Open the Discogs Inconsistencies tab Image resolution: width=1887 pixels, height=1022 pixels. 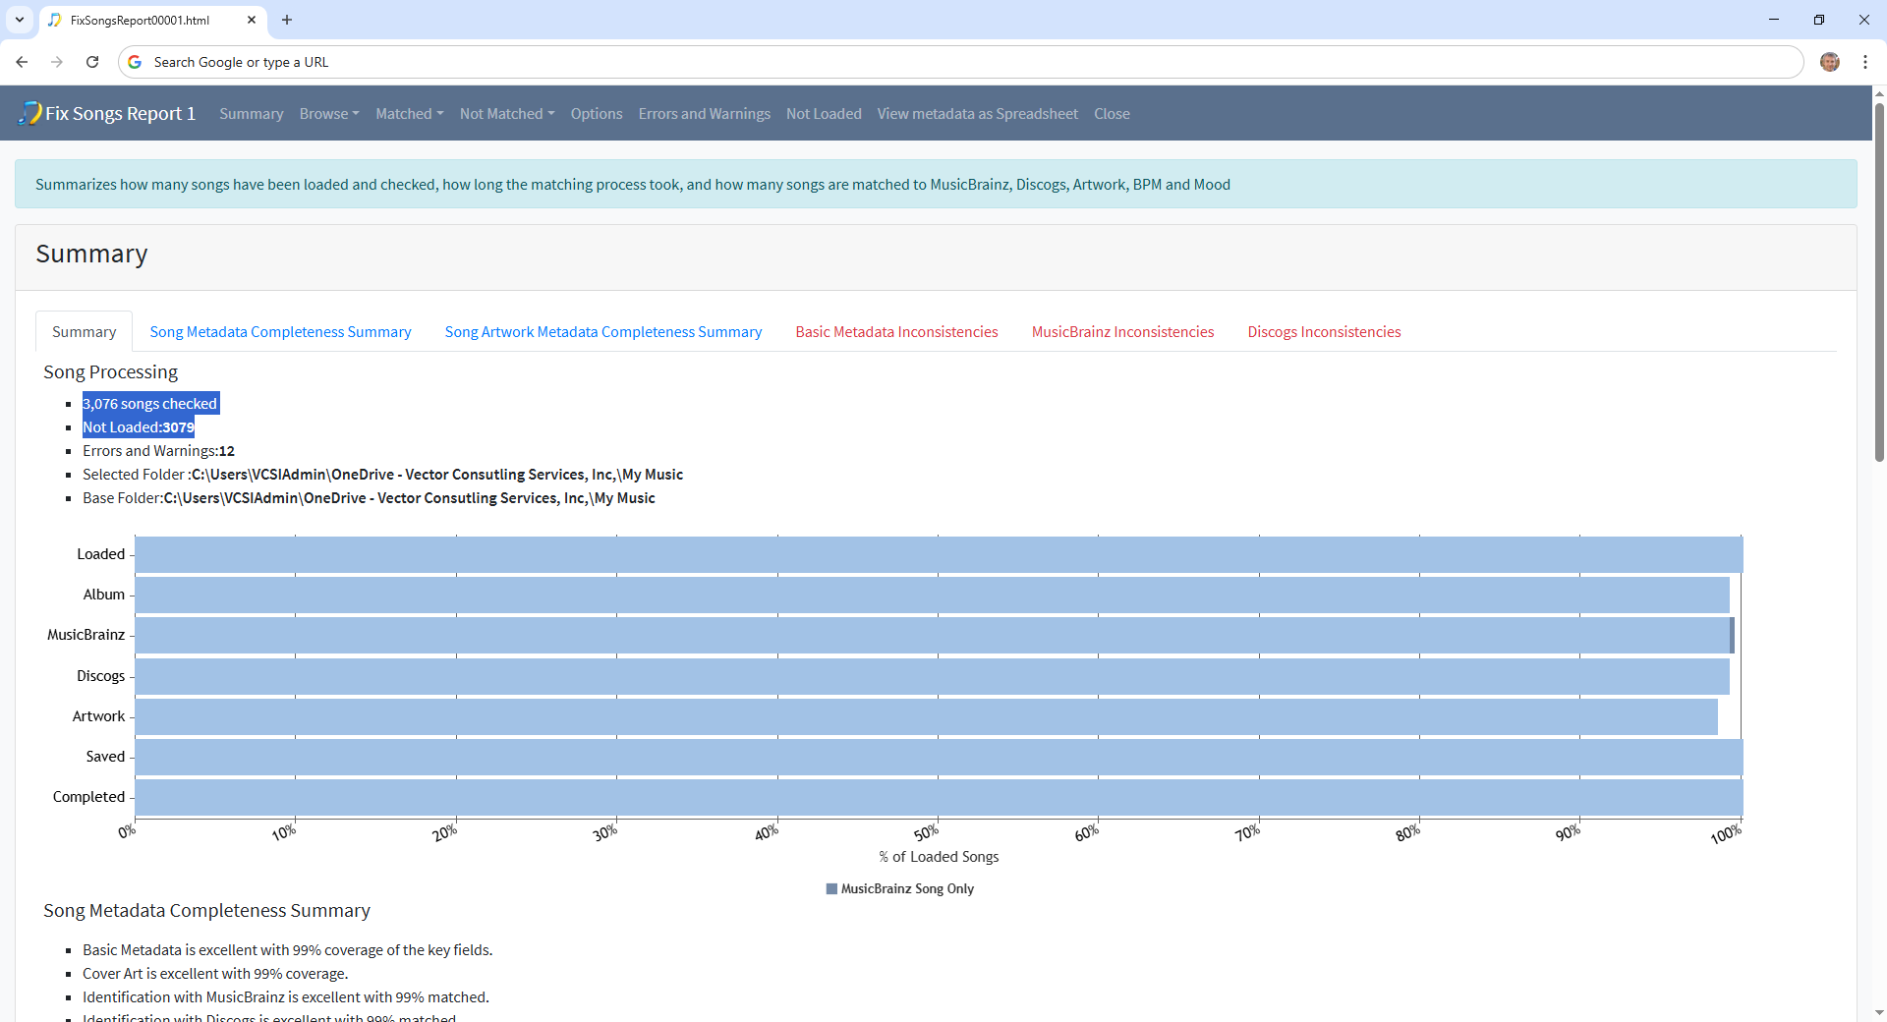coord(1324,332)
